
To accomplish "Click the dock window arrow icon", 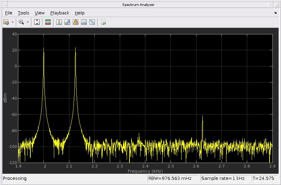I will (x=275, y=13).
